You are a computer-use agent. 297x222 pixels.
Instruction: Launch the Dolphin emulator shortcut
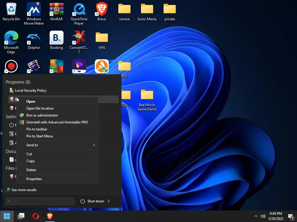[x=34, y=40]
